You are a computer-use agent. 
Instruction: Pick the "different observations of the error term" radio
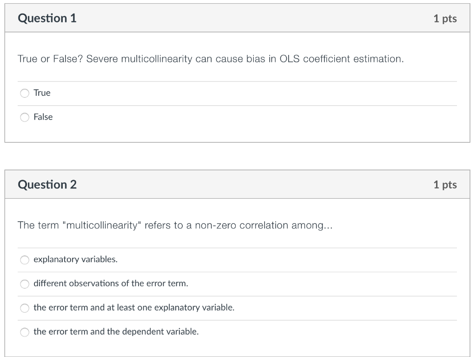25,284
